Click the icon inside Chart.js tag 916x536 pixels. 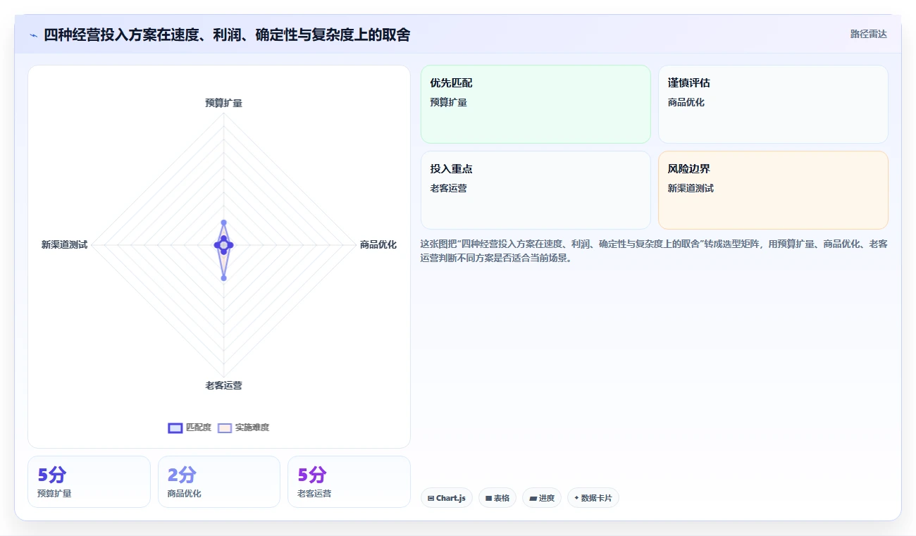[431, 498]
